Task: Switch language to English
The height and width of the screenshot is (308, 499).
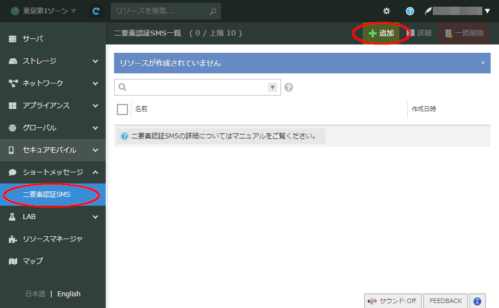Action: tap(69, 294)
